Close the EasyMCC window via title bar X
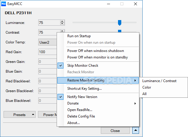This screenshot has width=188, height=137. pyautogui.click(x=136, y=4)
